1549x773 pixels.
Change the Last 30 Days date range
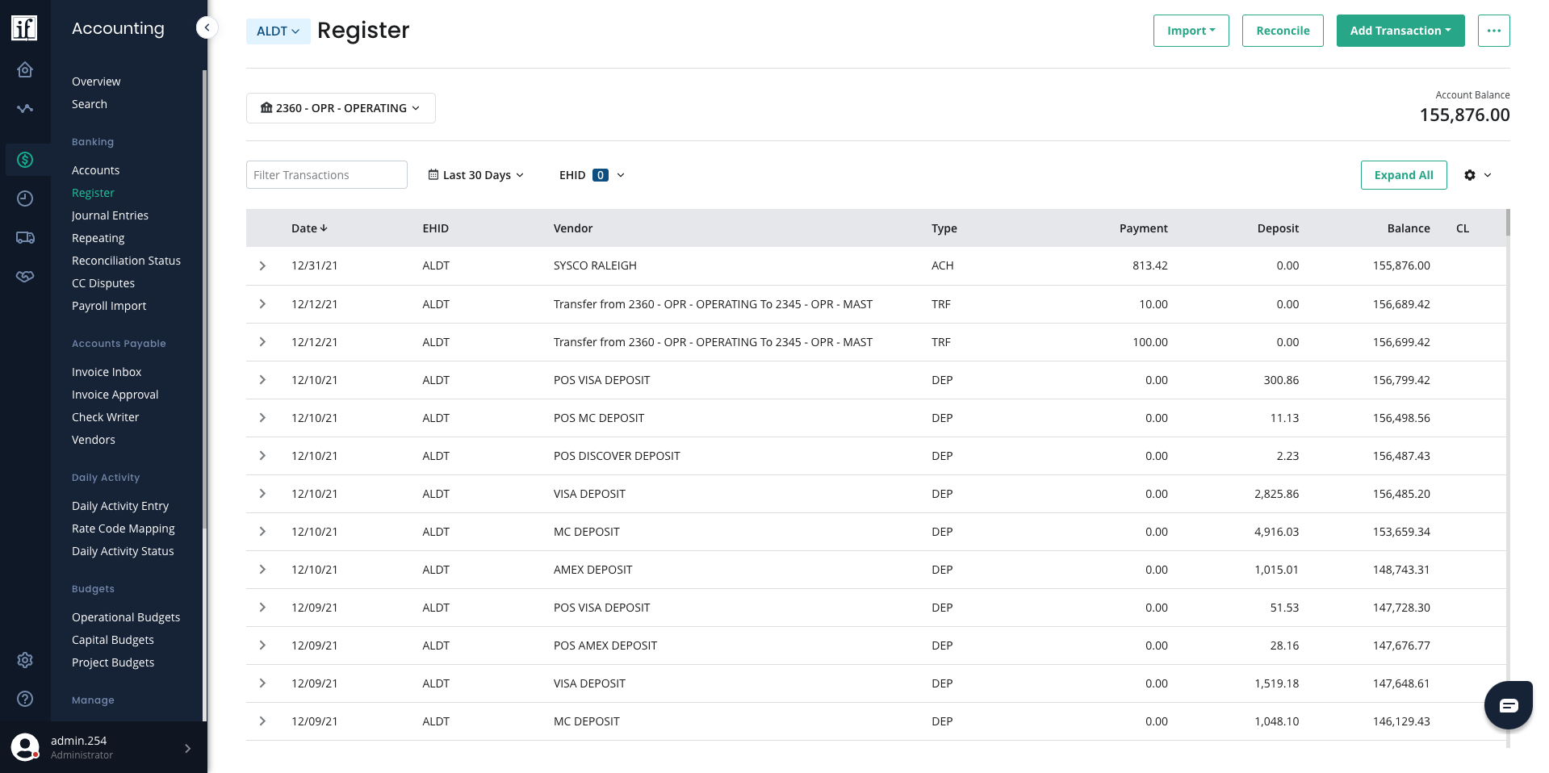click(x=476, y=175)
